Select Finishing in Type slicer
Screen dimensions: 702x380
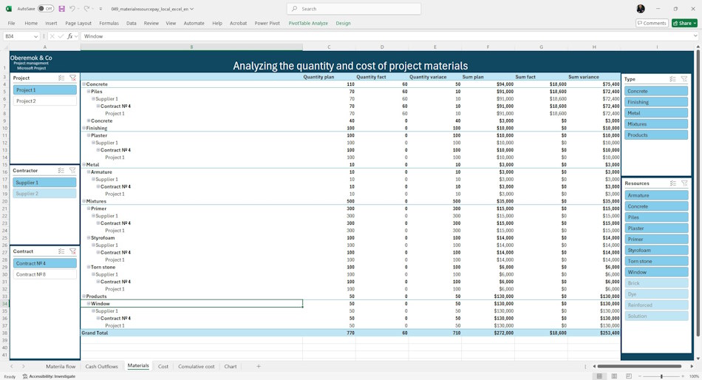click(656, 102)
